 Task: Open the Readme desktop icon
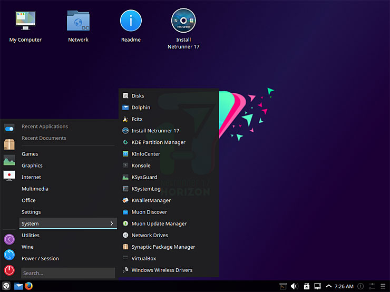point(131,21)
